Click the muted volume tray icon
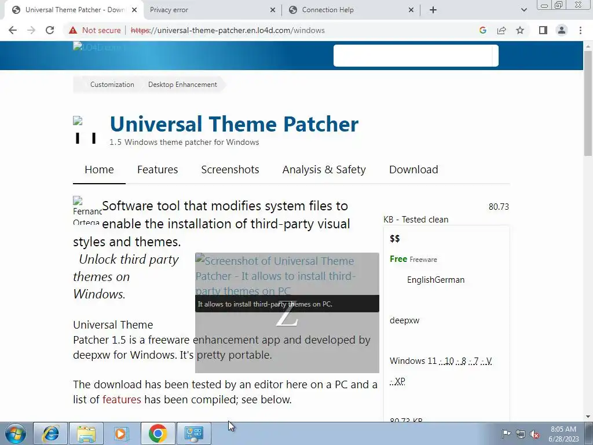 pyautogui.click(x=535, y=434)
